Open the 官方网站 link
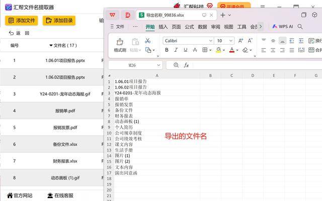This screenshot has height=201, width=322. tap(20, 195)
